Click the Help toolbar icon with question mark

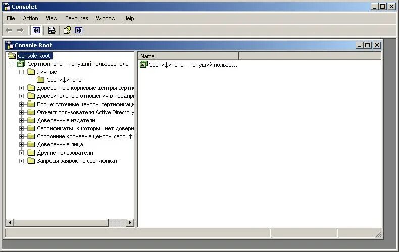(67, 30)
